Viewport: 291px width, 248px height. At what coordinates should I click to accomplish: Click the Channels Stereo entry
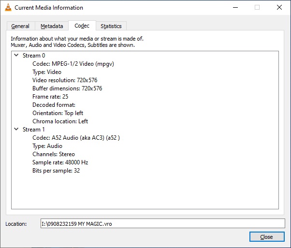click(x=54, y=154)
